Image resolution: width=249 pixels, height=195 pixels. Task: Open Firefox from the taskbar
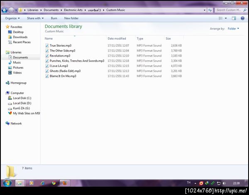(65, 183)
